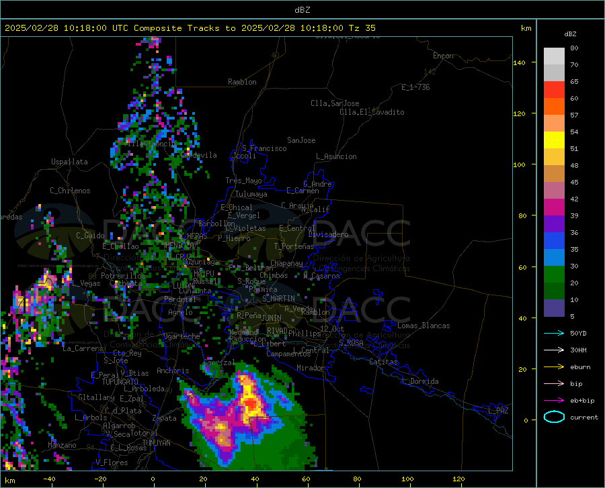The width and height of the screenshot is (605, 488).
Task: Select the light gray 70-80 dBZ swatch
Action: [554, 56]
